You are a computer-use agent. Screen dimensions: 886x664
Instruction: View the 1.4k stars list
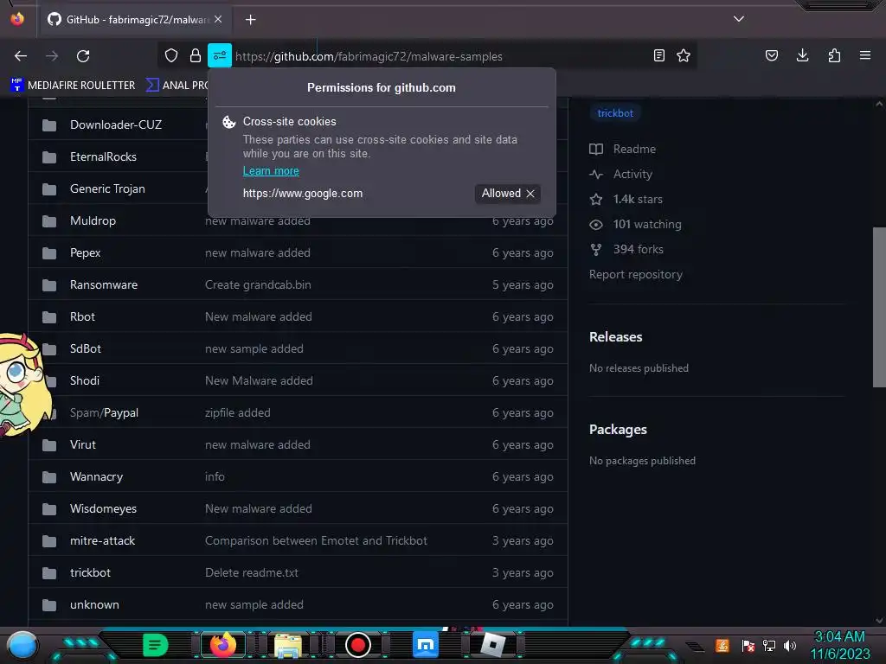(x=626, y=200)
